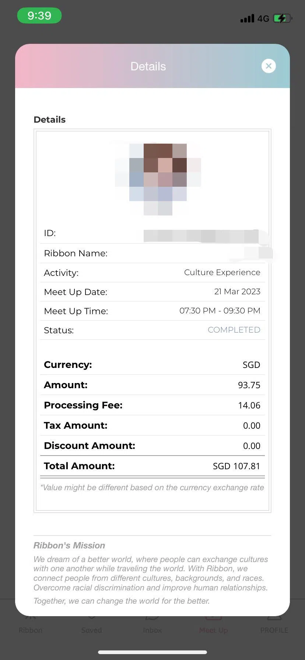Tap the COMPLETED status label
Screen dimensions: 305x660
pos(234,330)
